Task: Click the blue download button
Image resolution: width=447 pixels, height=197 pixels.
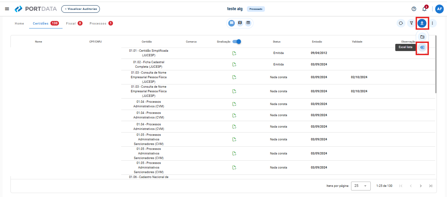Action: click(x=422, y=23)
